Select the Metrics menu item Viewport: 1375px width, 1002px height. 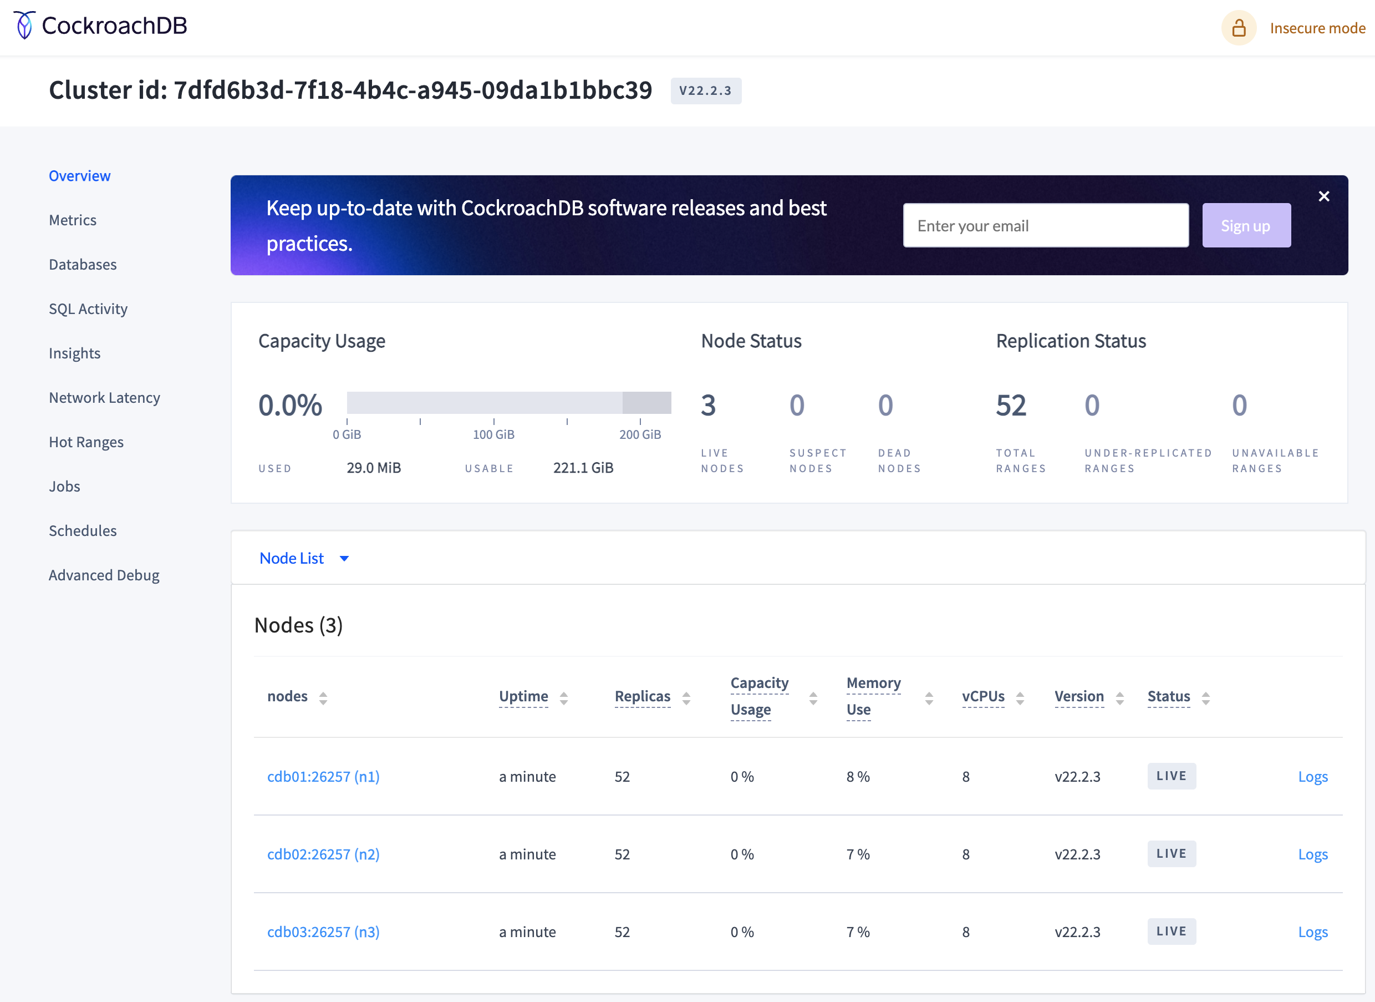coord(74,219)
